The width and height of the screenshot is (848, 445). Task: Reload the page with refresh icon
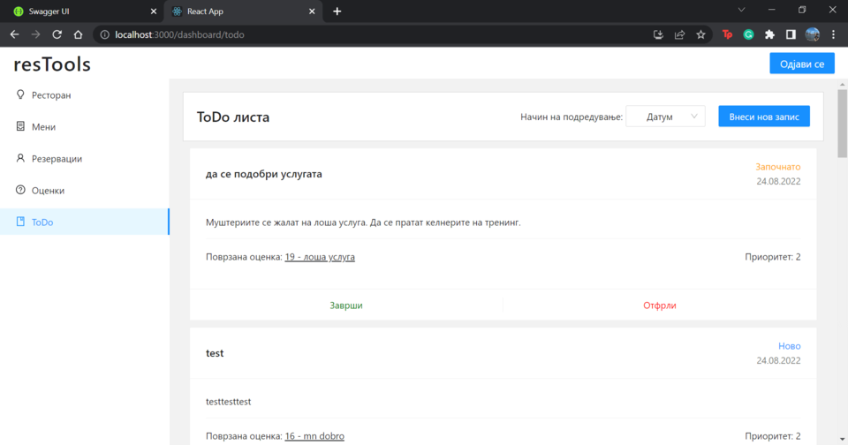click(57, 34)
